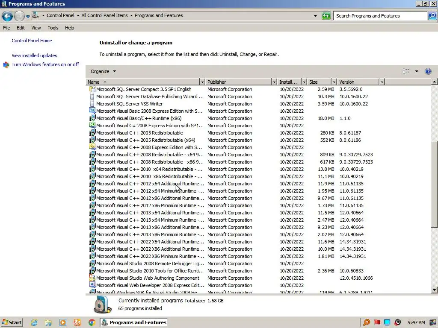Open the Installed On column dropdown arrow
Screen dimensions: 438x328
(304, 82)
